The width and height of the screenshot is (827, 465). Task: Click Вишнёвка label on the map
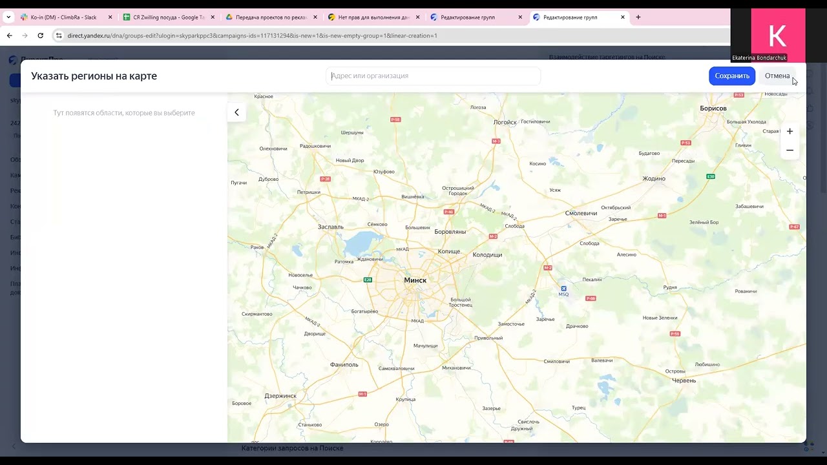pyautogui.click(x=412, y=196)
